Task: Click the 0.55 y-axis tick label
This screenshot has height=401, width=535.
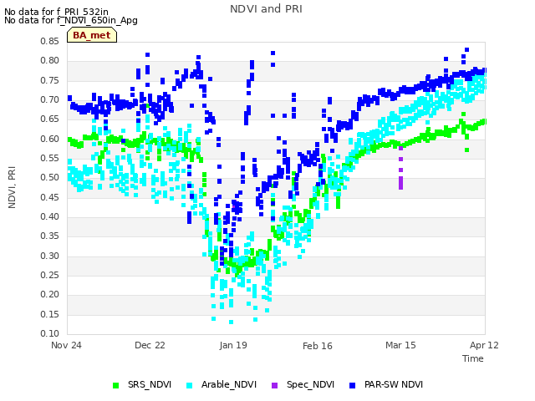Action: 50,158
